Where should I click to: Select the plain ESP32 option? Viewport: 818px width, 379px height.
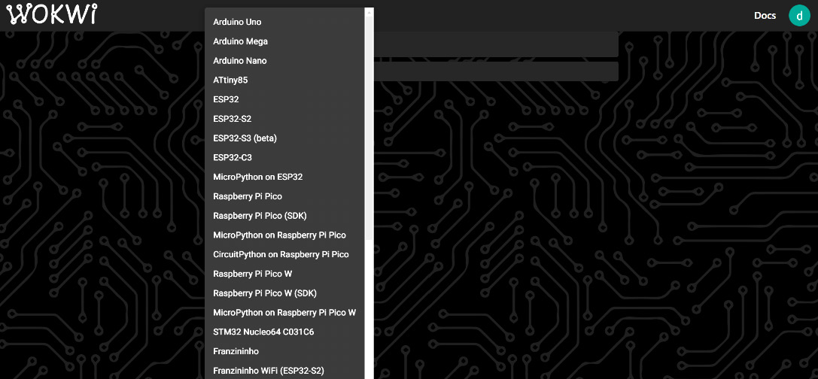point(285,99)
